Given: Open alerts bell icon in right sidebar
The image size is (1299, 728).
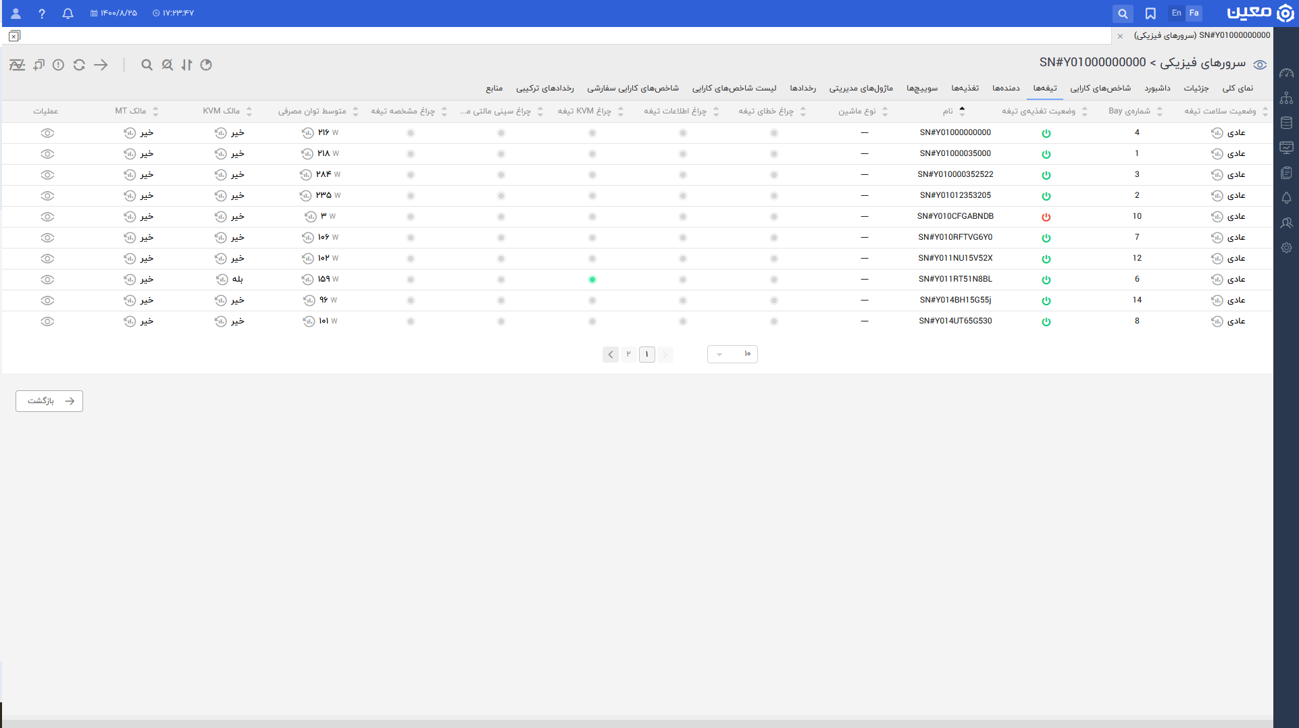Looking at the screenshot, I should 1286,198.
